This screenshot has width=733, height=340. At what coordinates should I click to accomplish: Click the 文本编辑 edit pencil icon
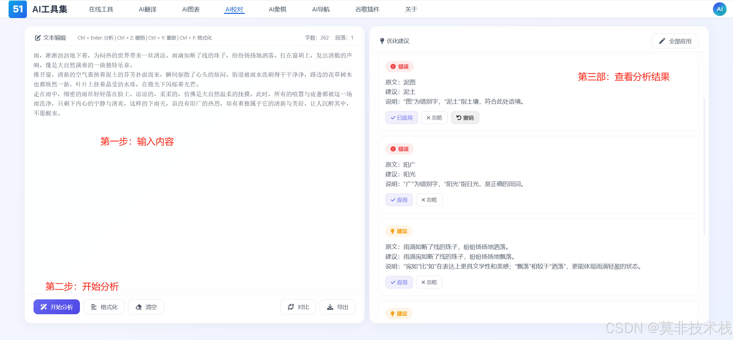tap(38, 38)
